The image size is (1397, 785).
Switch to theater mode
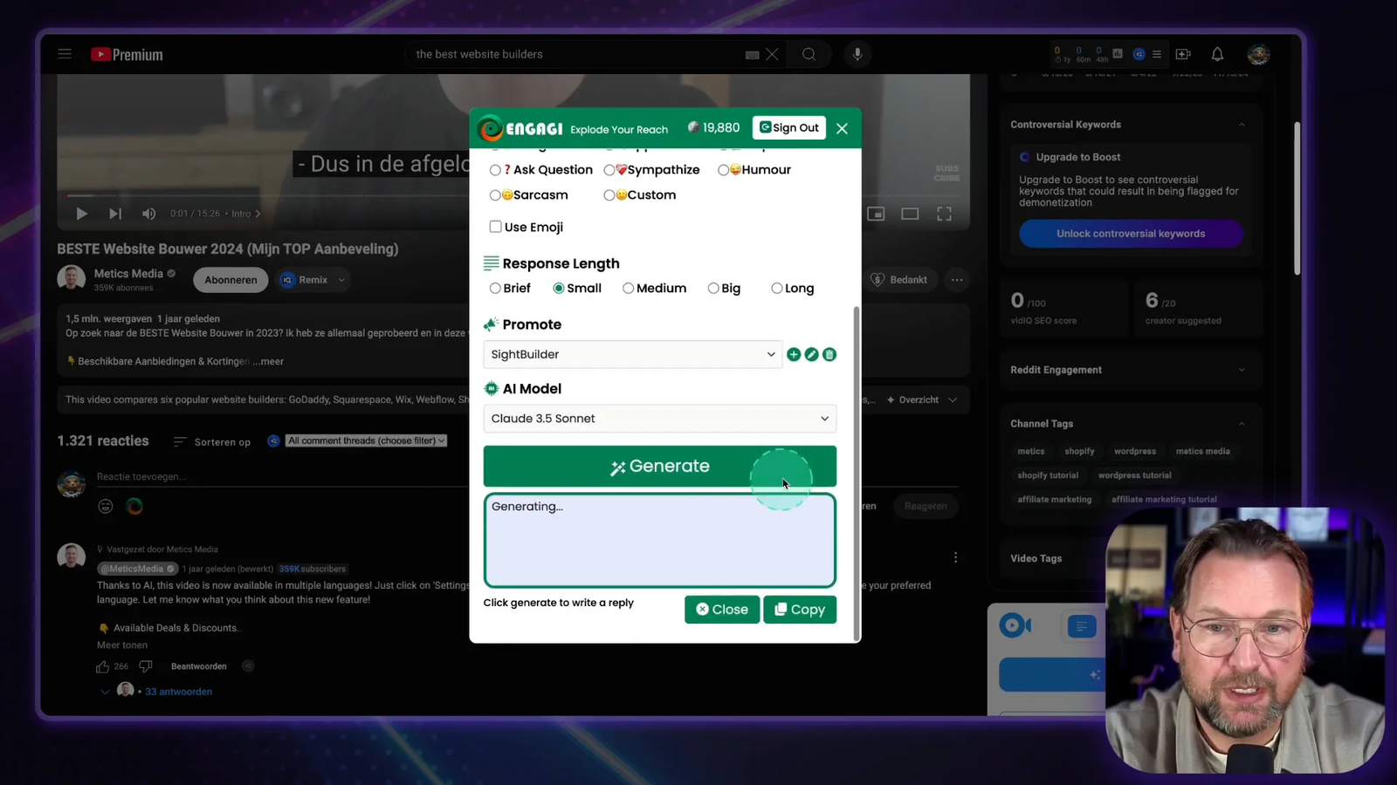click(910, 214)
